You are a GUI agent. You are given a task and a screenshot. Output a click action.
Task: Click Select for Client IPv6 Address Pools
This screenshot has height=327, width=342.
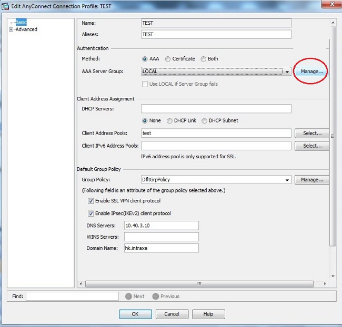tap(312, 146)
